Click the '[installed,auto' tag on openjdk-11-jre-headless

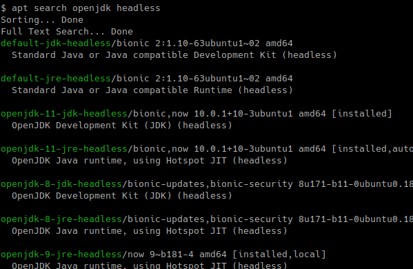[x=372, y=149]
